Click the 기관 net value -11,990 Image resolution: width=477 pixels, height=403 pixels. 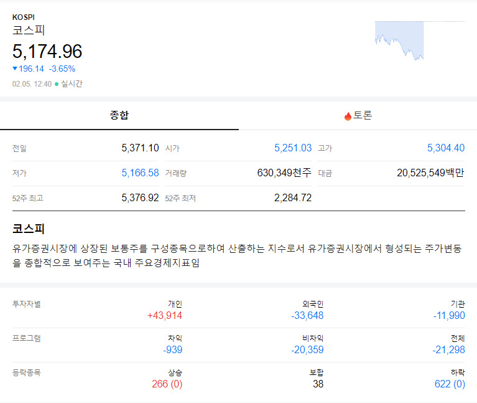[449, 316]
